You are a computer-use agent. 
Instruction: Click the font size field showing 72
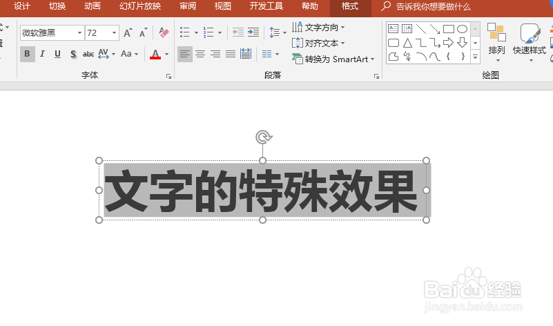point(98,33)
